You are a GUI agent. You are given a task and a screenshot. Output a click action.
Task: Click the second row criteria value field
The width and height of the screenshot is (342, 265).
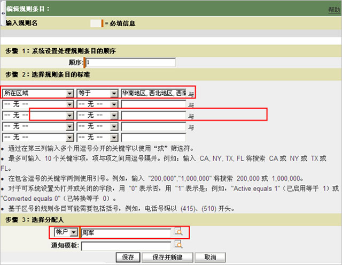(x=154, y=104)
